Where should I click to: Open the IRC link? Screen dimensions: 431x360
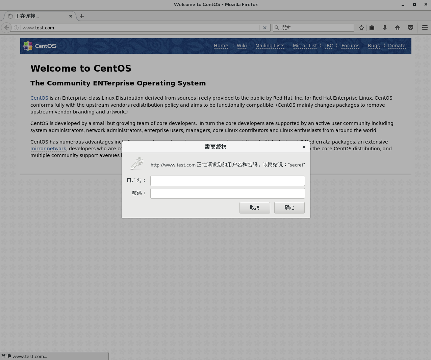[329, 46]
